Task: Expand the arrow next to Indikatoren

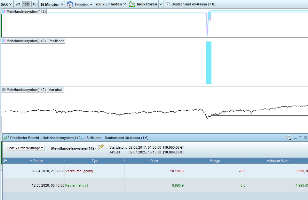Action: point(161,4)
